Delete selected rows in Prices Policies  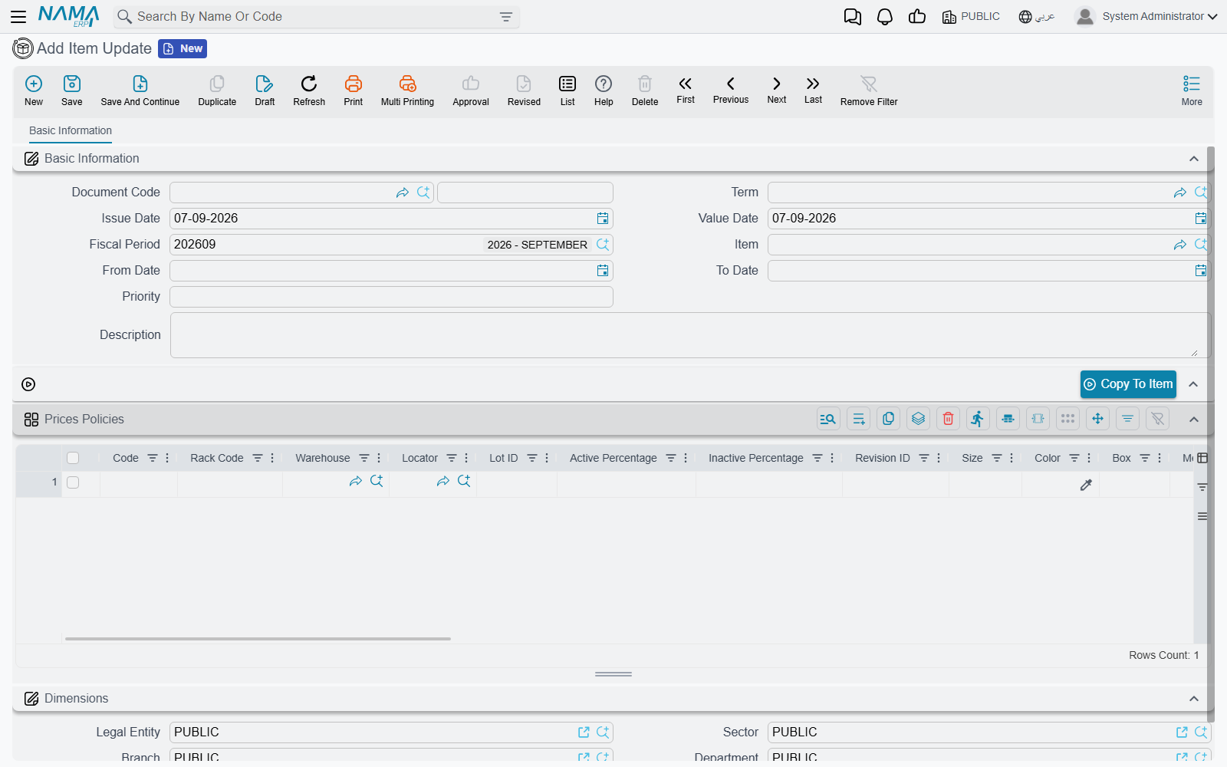948,419
